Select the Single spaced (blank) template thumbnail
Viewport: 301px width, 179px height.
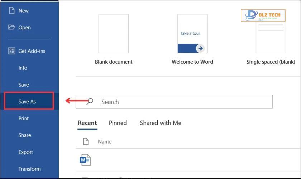(271, 34)
